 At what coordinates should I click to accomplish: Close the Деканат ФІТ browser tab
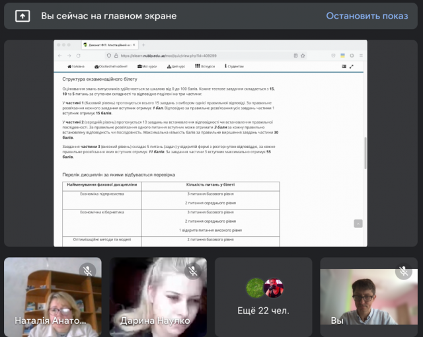point(134,45)
